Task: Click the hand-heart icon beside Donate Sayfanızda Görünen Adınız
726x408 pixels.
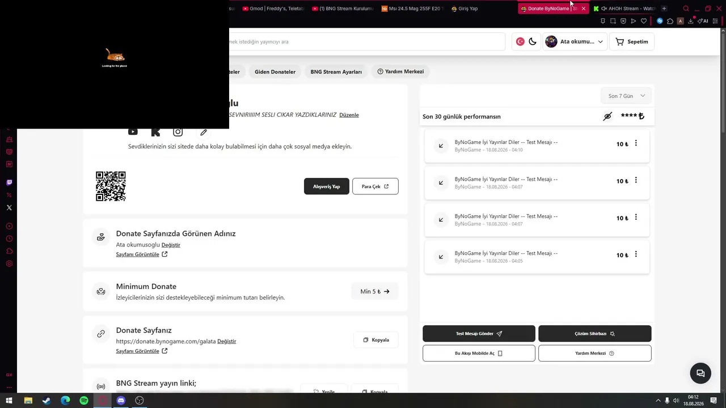Action: [x=101, y=237]
